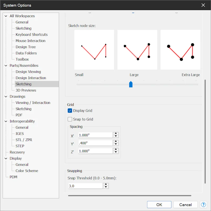Open Data Folders settings
Screen dimensions: 211x211
coord(26,53)
